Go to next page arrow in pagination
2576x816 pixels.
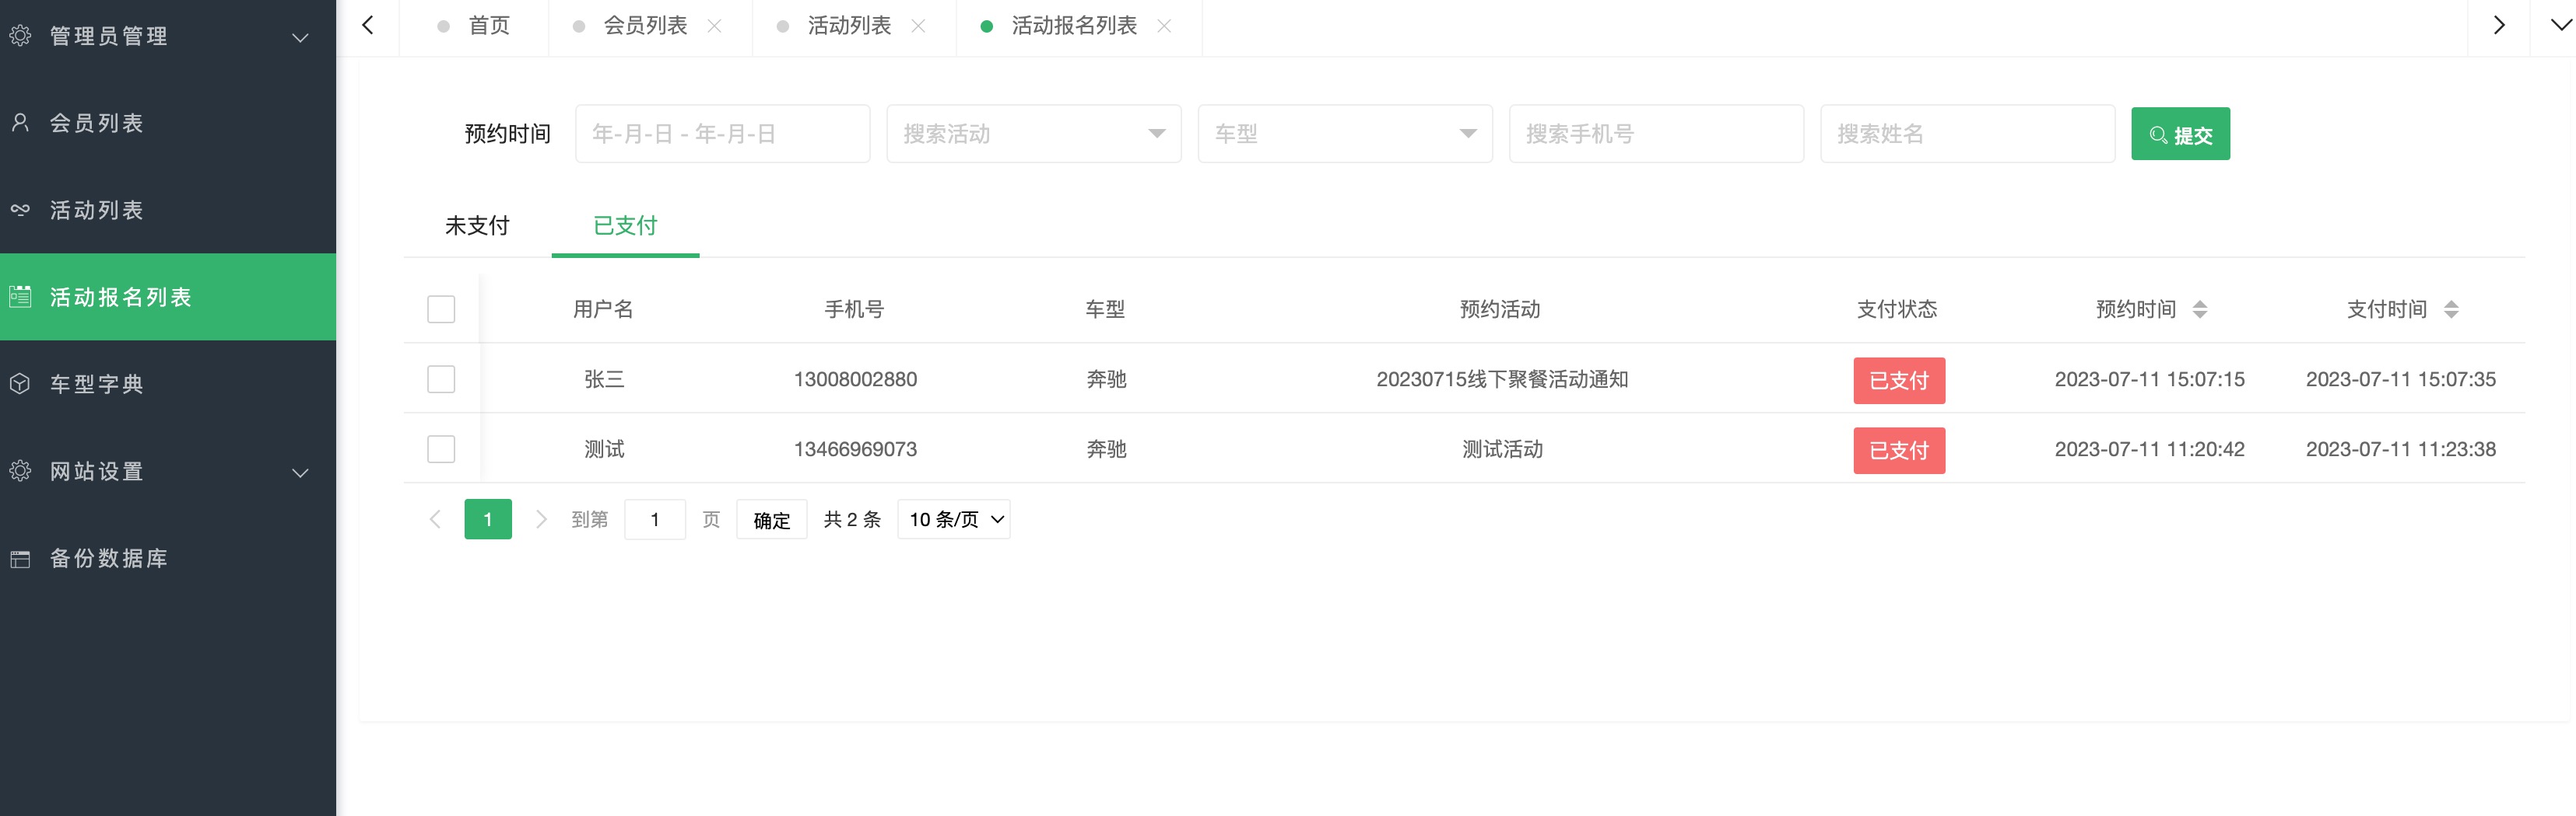541,519
